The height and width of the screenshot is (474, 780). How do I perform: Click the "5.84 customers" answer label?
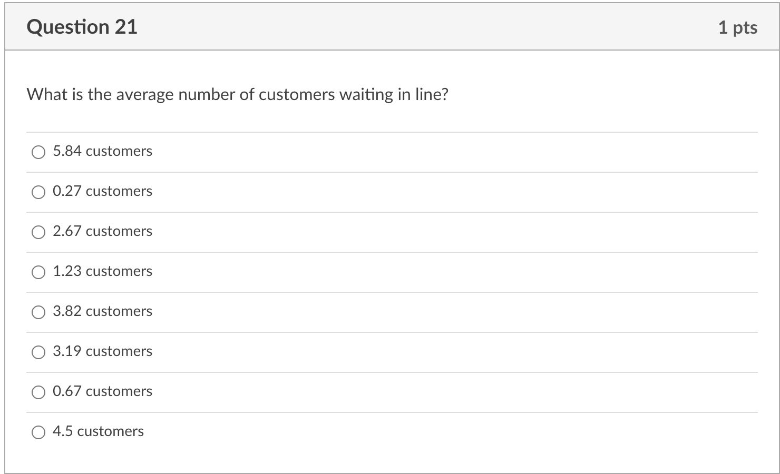[x=102, y=151]
